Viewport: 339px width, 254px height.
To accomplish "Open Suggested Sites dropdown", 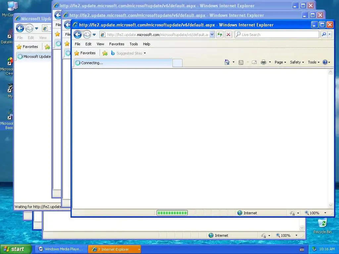I will click(x=128, y=53).
